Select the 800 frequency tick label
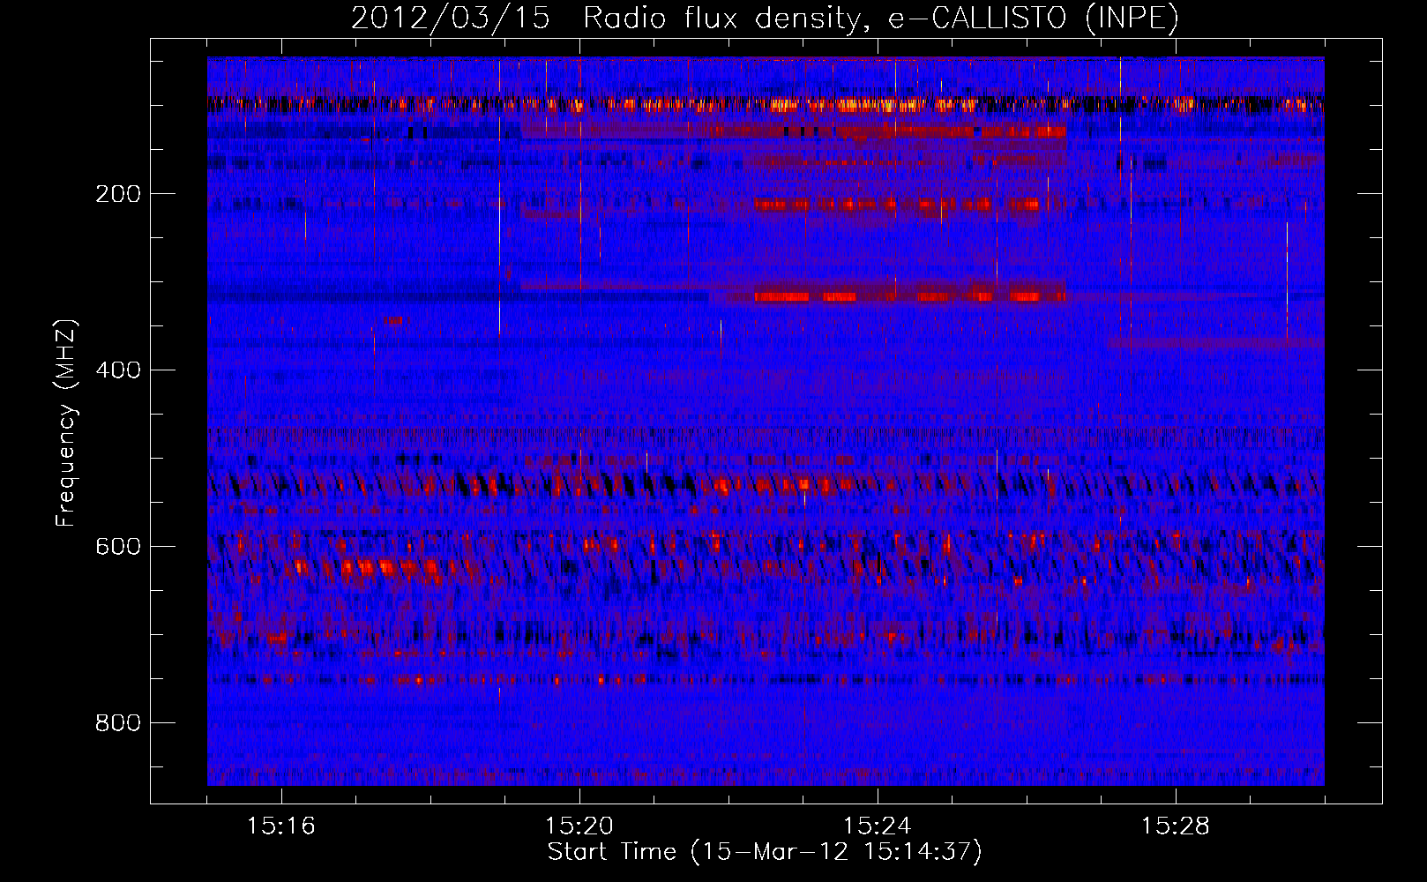The width and height of the screenshot is (1427, 882). pyautogui.click(x=118, y=723)
